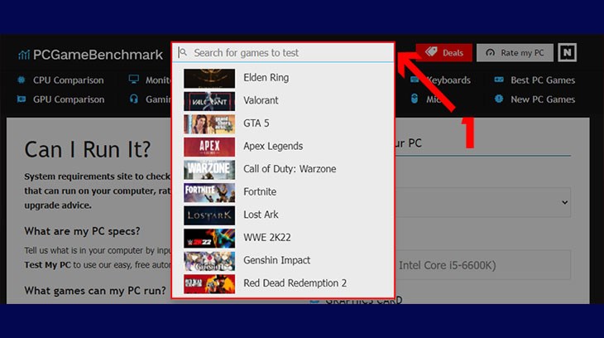
Task: Expand the dropdown arrow under your PC
Action: pyautogui.click(x=564, y=201)
